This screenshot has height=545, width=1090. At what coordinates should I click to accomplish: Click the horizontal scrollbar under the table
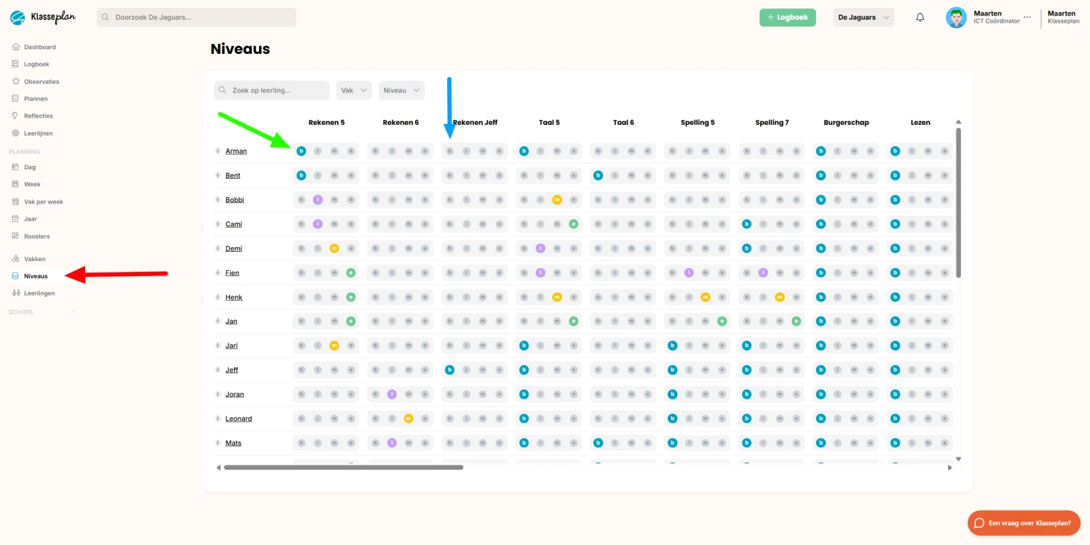click(343, 468)
